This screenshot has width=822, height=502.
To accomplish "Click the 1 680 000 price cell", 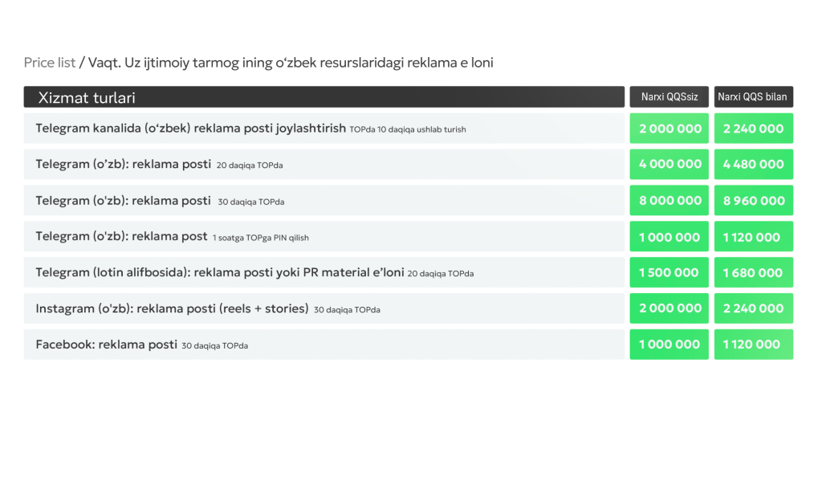I will [753, 273].
